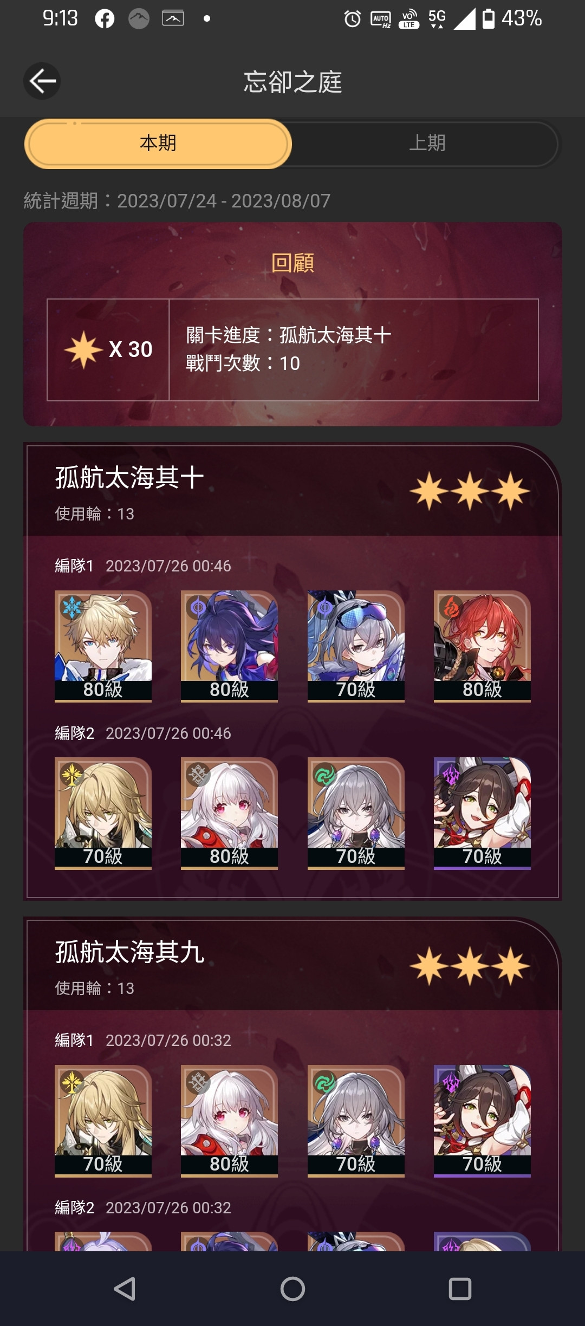This screenshot has height=1326, width=585.
Task: Tap three stars rating for 孤航太海其十
Action: point(470,491)
